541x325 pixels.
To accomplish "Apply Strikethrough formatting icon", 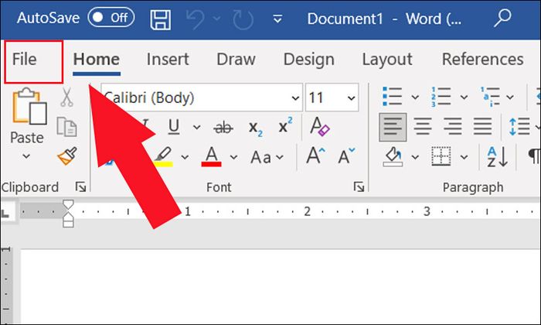I will (x=223, y=128).
